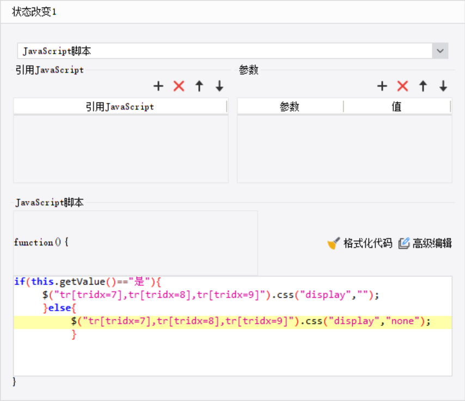465x401 pixels.
Task: Click down arrow in 参数 toolbar
Action: (x=442, y=86)
